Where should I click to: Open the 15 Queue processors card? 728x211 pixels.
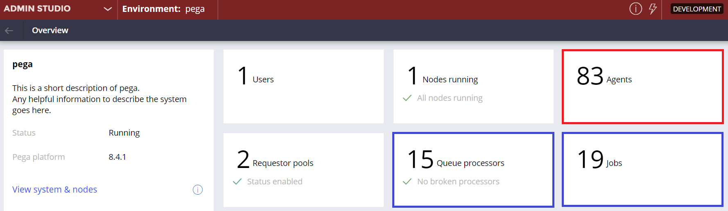(473, 170)
